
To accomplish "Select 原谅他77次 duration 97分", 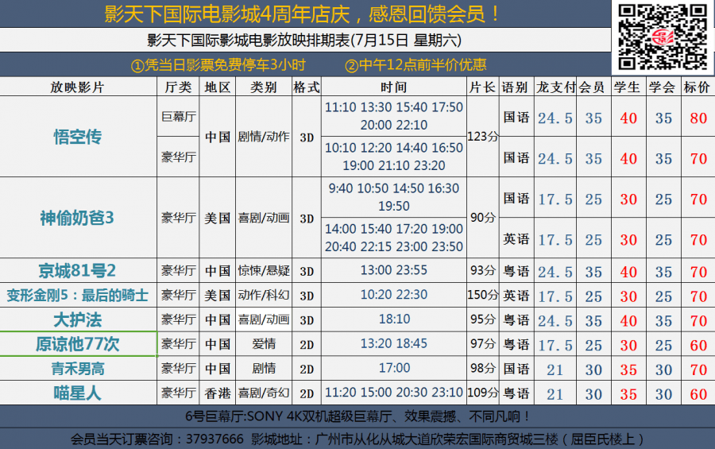I will pos(483,343).
